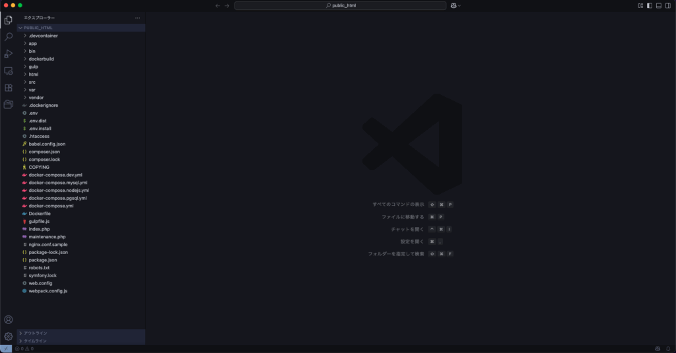Open the Project Manager folders icon
The width and height of the screenshot is (676, 353).
(8, 104)
